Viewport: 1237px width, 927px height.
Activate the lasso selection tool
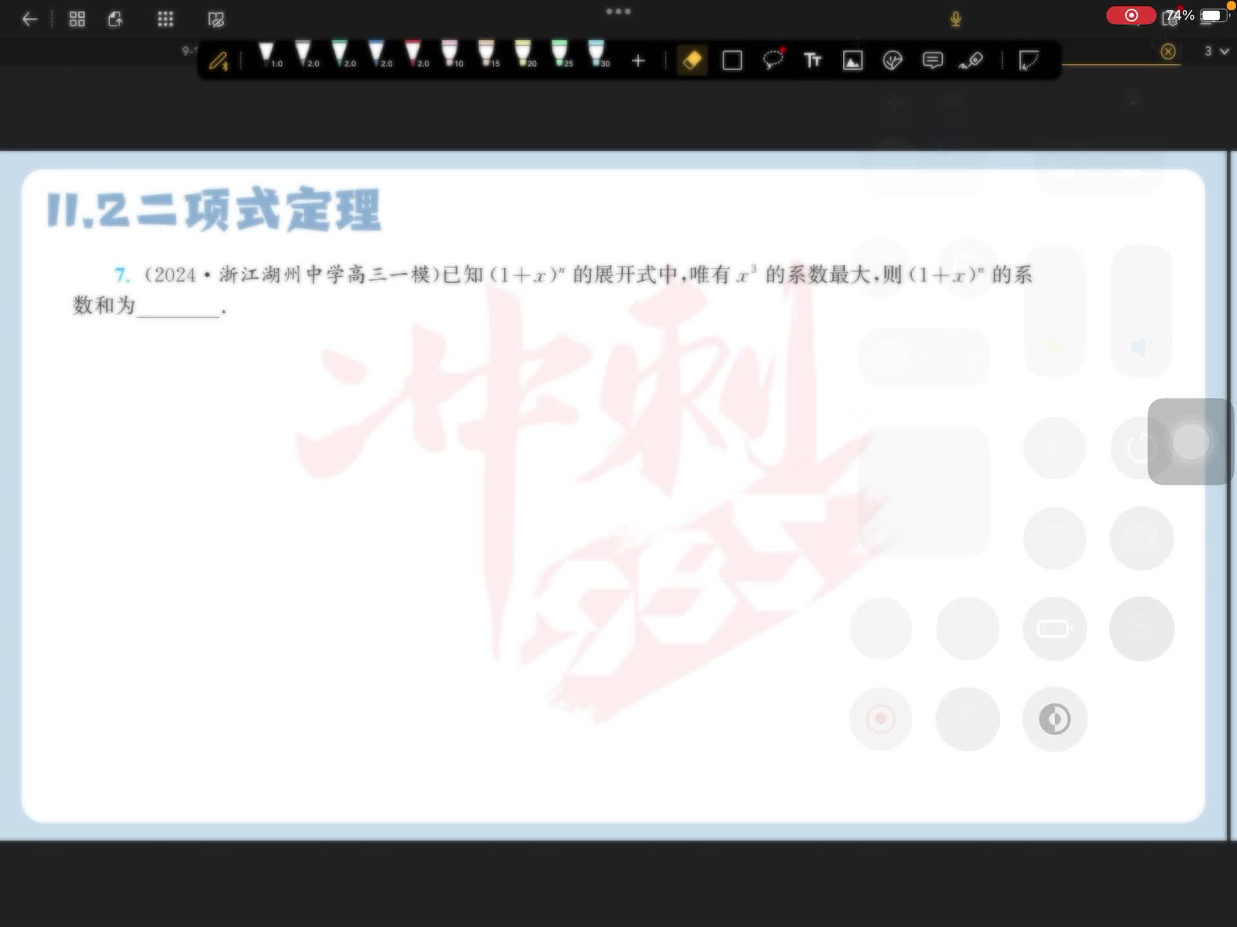(x=772, y=60)
